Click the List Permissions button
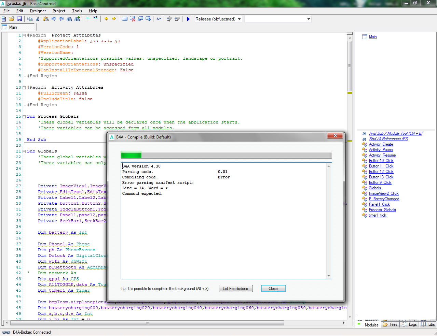The height and width of the screenshot is (336, 437). coord(235,289)
